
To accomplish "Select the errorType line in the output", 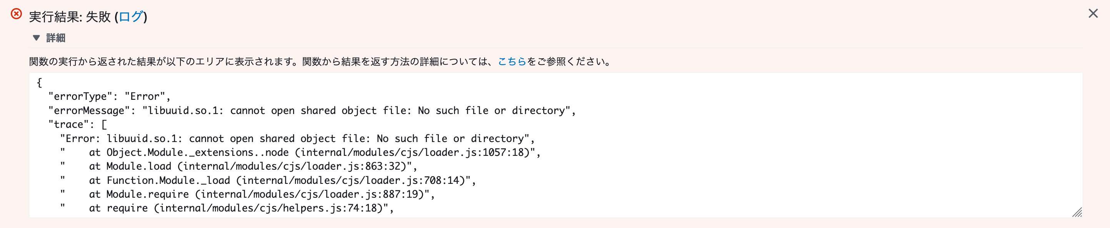I will point(108,96).
